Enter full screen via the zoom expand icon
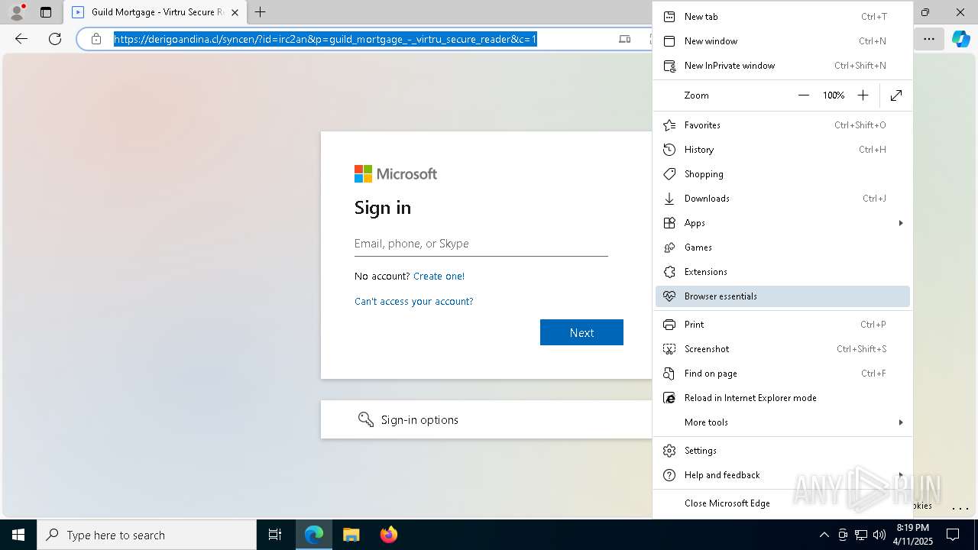 (x=896, y=95)
